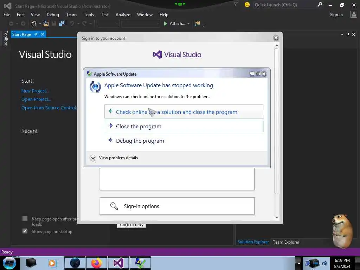The width and height of the screenshot is (360, 270).
Task: Click the Navigate Forward toolbar icon
Action: pos(23,24)
